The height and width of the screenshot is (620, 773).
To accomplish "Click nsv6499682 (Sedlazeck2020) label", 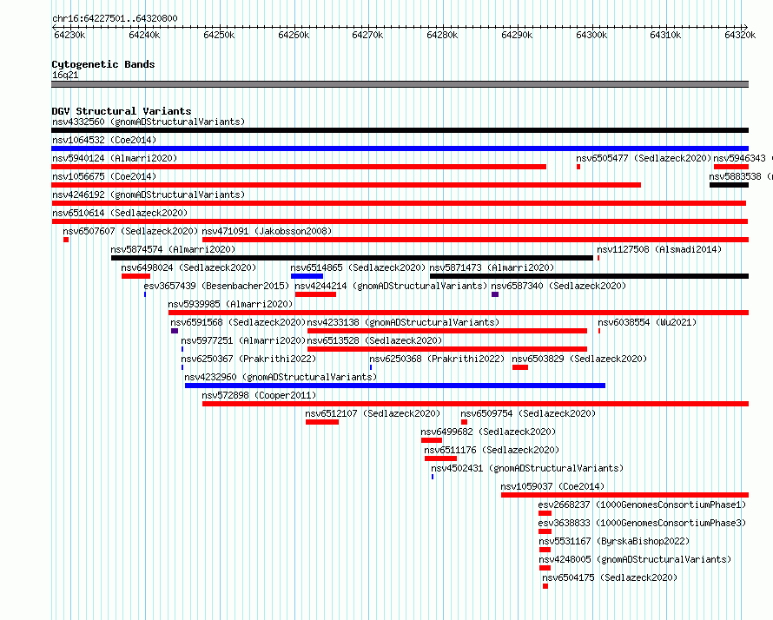I will [488, 432].
